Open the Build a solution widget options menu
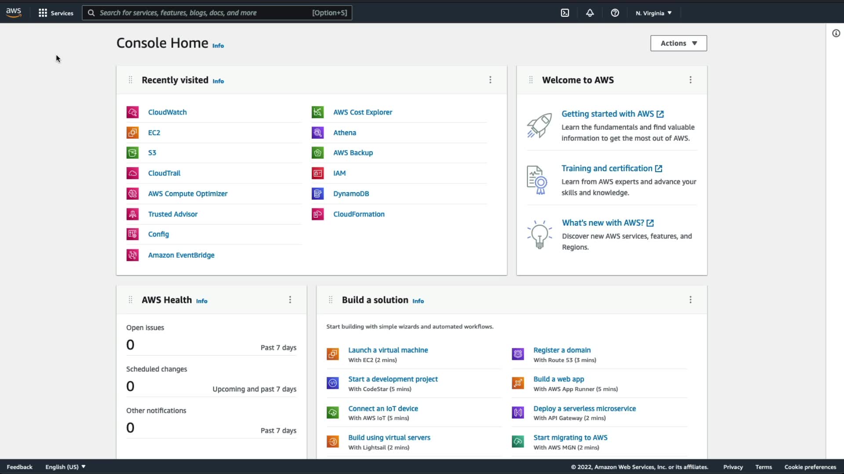This screenshot has width=844, height=474. pyautogui.click(x=690, y=300)
